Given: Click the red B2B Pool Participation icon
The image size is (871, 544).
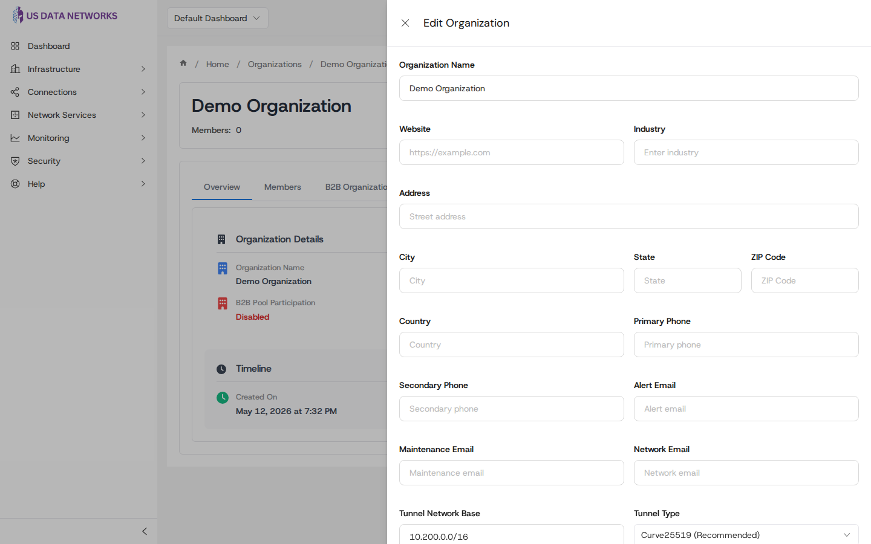Looking at the screenshot, I should 223,303.
